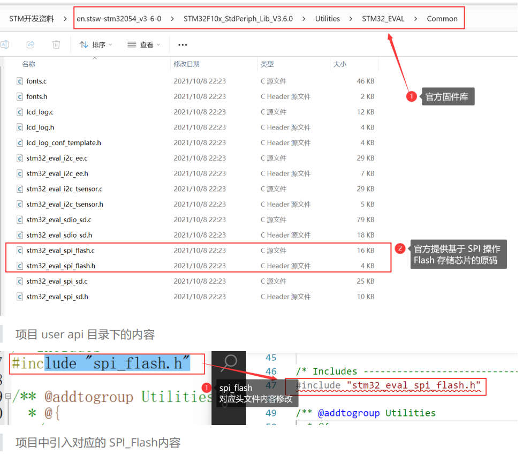The width and height of the screenshot is (523, 455).
Task: Click the delete trash icon
Action: tap(56, 44)
